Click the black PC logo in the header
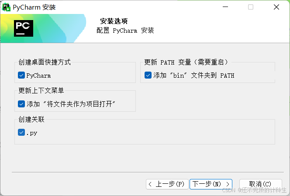This screenshot has width=290, height=196. point(24,28)
